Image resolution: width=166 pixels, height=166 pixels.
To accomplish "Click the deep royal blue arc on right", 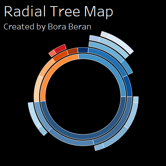I will [x=128, y=86].
